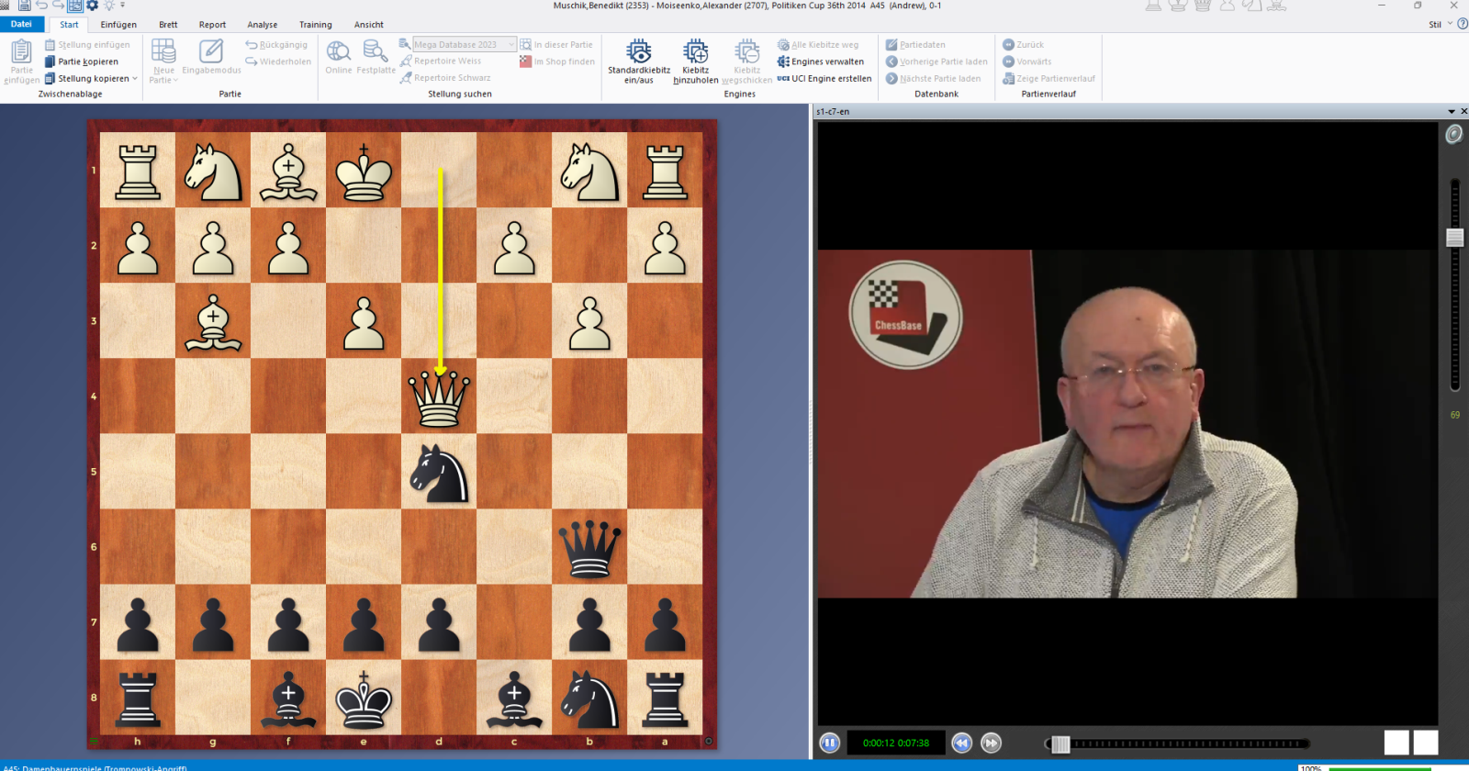Open the Datei file menu

[x=21, y=25]
